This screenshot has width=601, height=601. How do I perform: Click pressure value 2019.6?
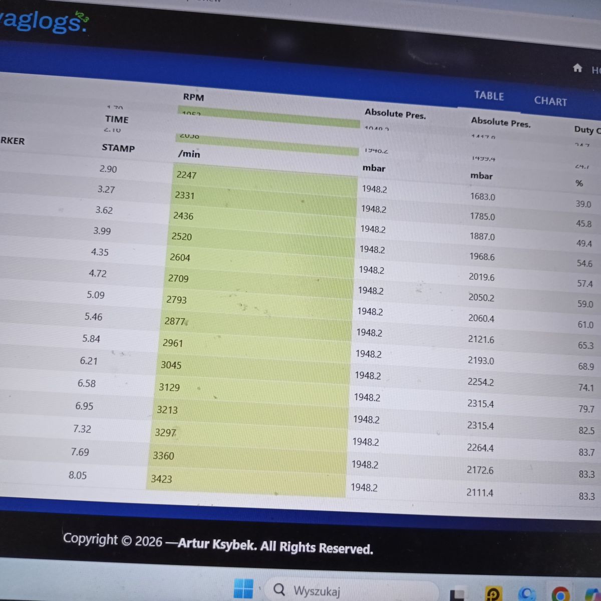click(481, 277)
